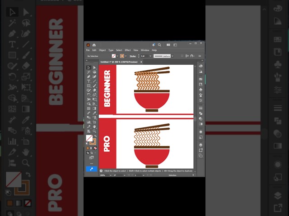The height and width of the screenshot is (216, 289).
Task: Select the Artboard tool
Action: 94,122
